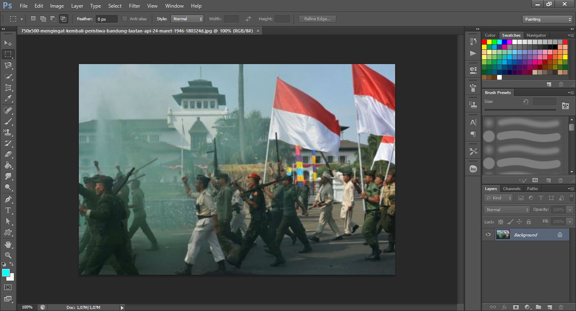The width and height of the screenshot is (576, 311).
Task: Open the File menu
Action: pos(24,6)
